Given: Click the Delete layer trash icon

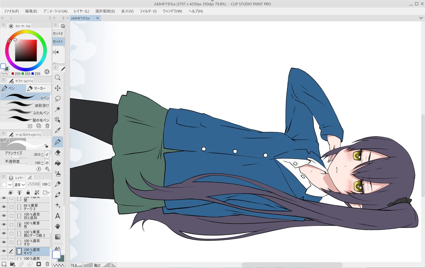Looking at the screenshot, I should click(47, 264).
